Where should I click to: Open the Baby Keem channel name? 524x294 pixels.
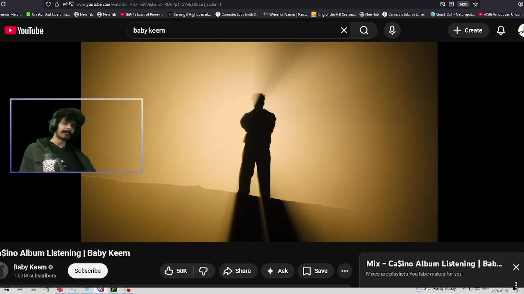click(30, 267)
